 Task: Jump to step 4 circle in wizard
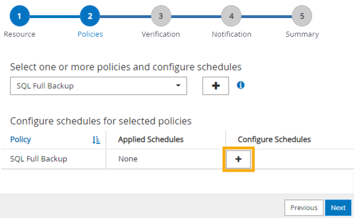231,16
